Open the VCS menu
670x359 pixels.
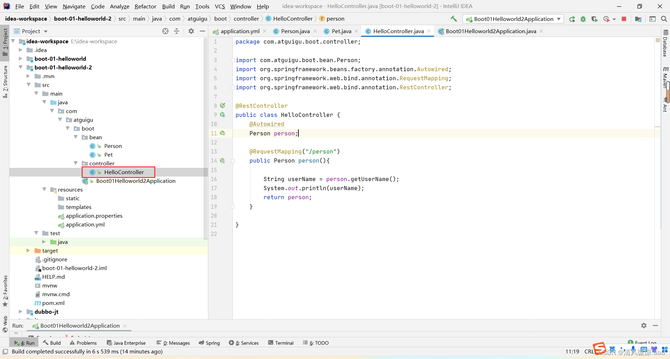pyautogui.click(x=220, y=6)
